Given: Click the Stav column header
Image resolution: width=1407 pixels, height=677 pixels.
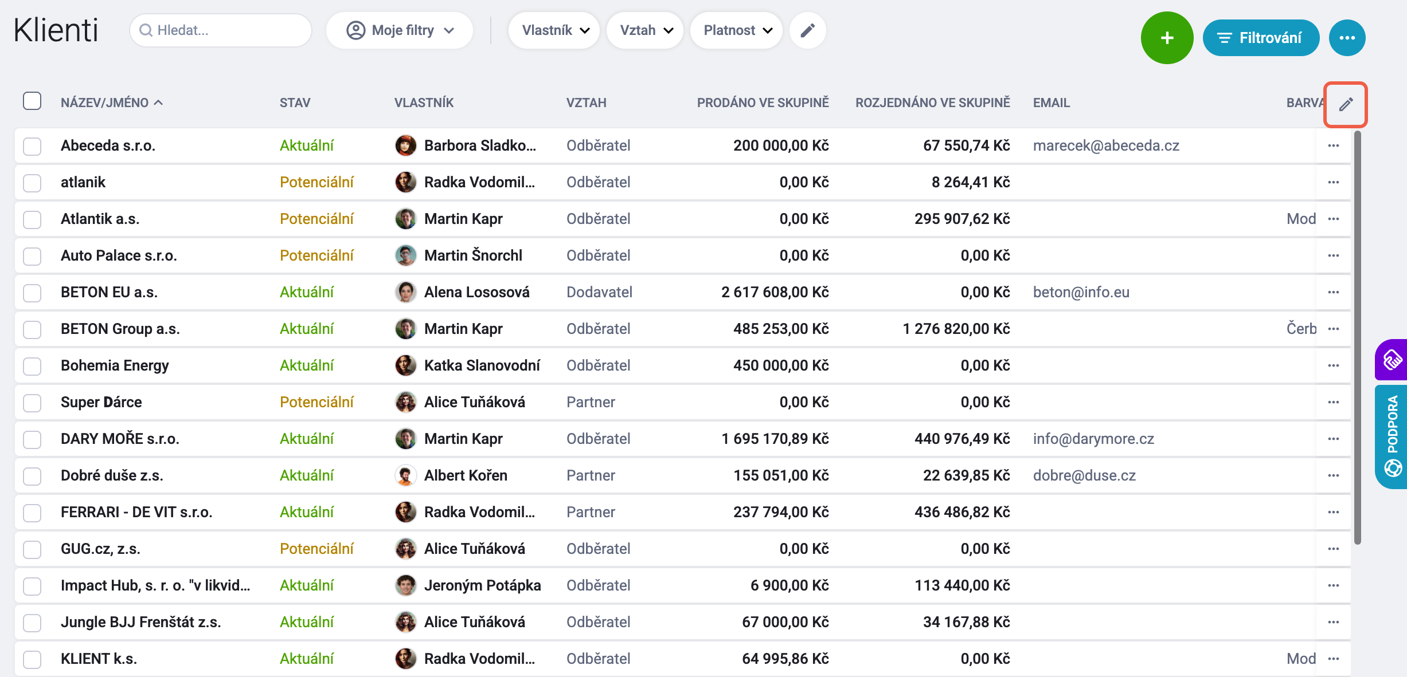Looking at the screenshot, I should point(295,103).
